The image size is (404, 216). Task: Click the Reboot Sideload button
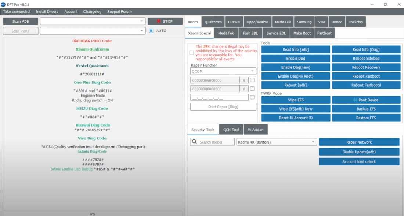[366, 58]
